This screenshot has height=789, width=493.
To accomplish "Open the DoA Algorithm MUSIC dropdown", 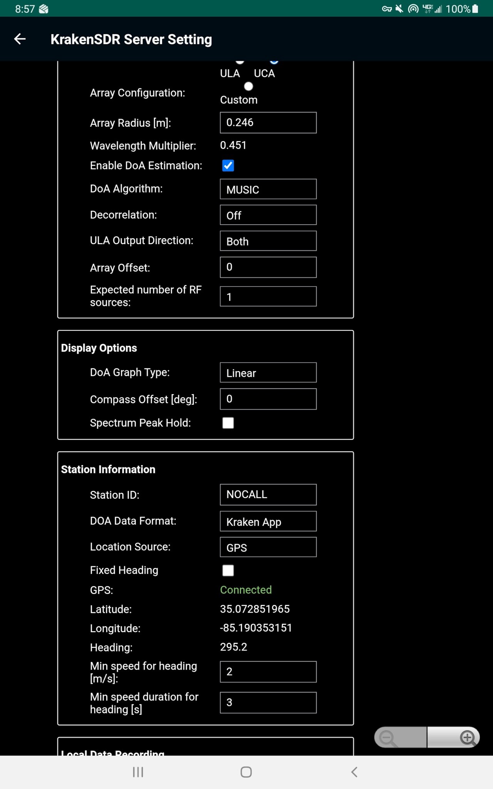I will click(x=268, y=189).
